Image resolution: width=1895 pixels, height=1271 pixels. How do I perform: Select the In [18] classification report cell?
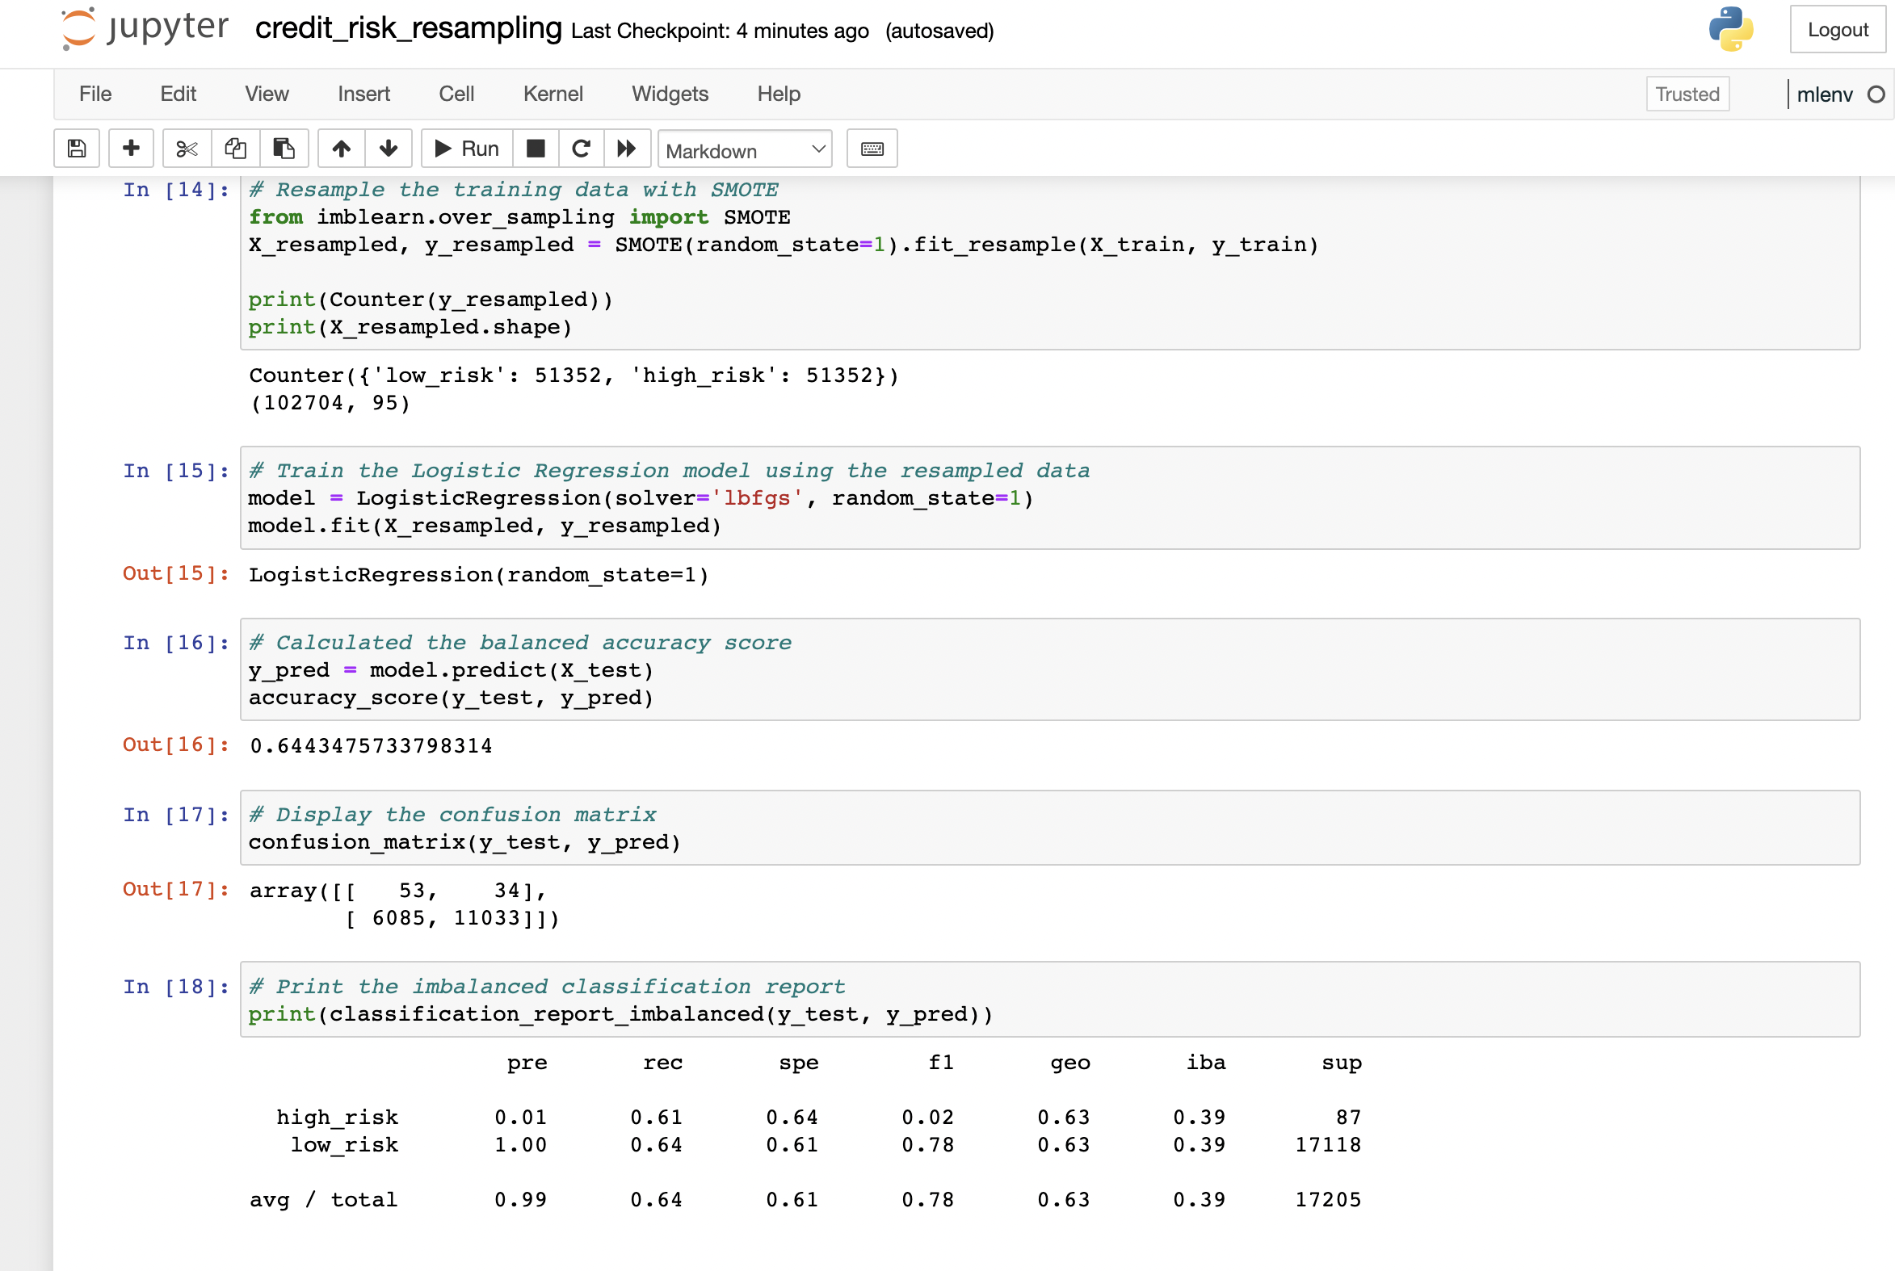coord(1049,1000)
